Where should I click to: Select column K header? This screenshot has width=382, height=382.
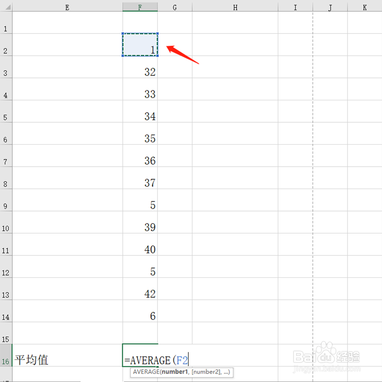pyautogui.click(x=365, y=7)
